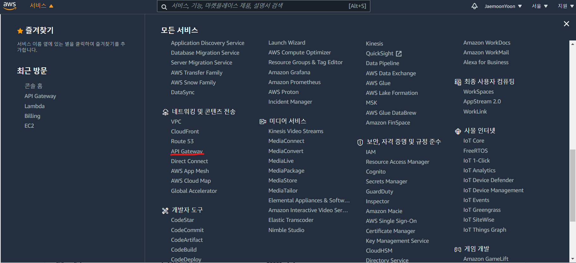
Task: Click the 보안 shield category icon
Action: [x=360, y=142]
